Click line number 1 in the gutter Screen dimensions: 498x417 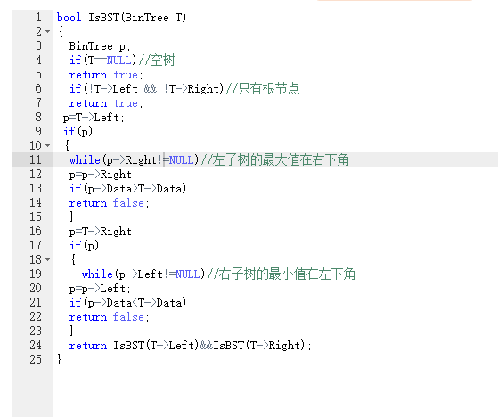(x=38, y=17)
